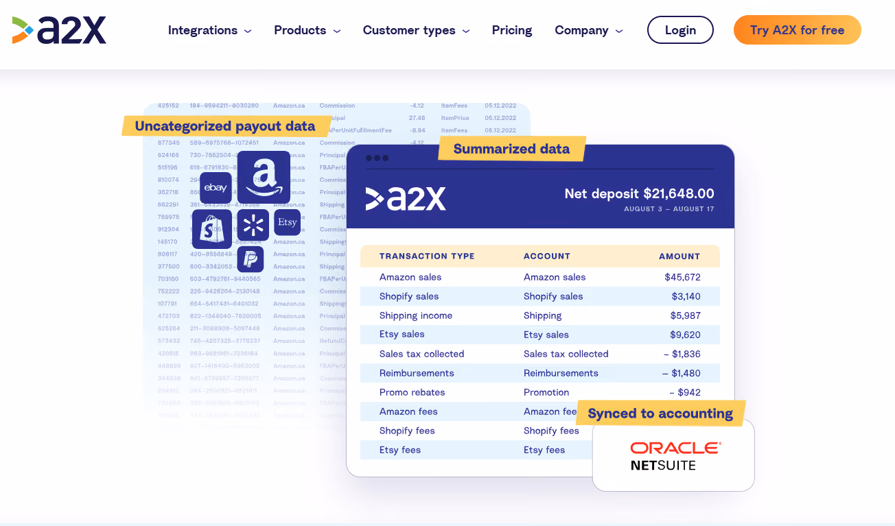Click the Amazon icon tile

264,177
